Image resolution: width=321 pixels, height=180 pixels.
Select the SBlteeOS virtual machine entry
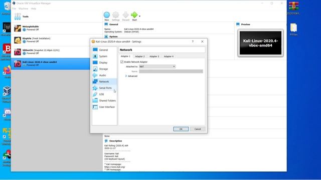click(x=57, y=52)
